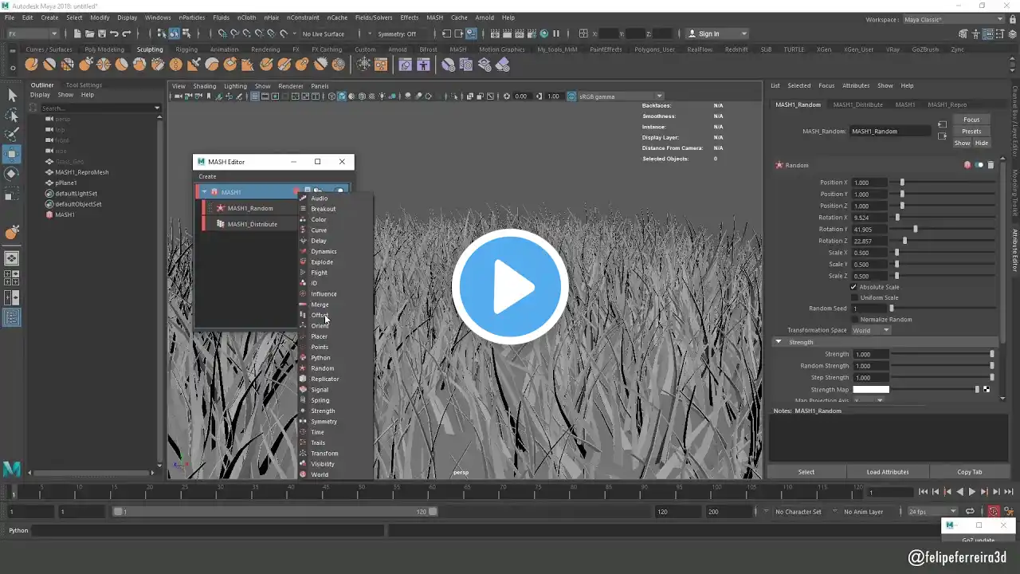
Task: Click the MASH1_ReproMesh icon in Outliner
Action: pos(49,172)
